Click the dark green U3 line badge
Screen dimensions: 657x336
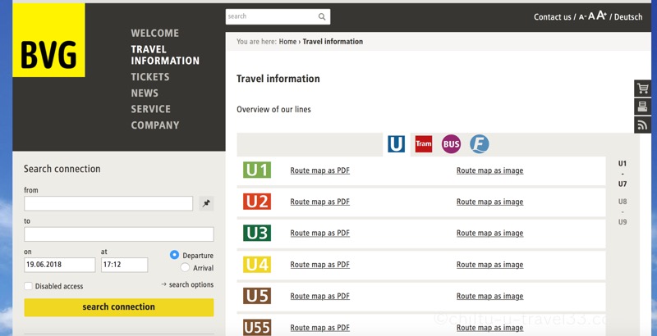(x=257, y=233)
